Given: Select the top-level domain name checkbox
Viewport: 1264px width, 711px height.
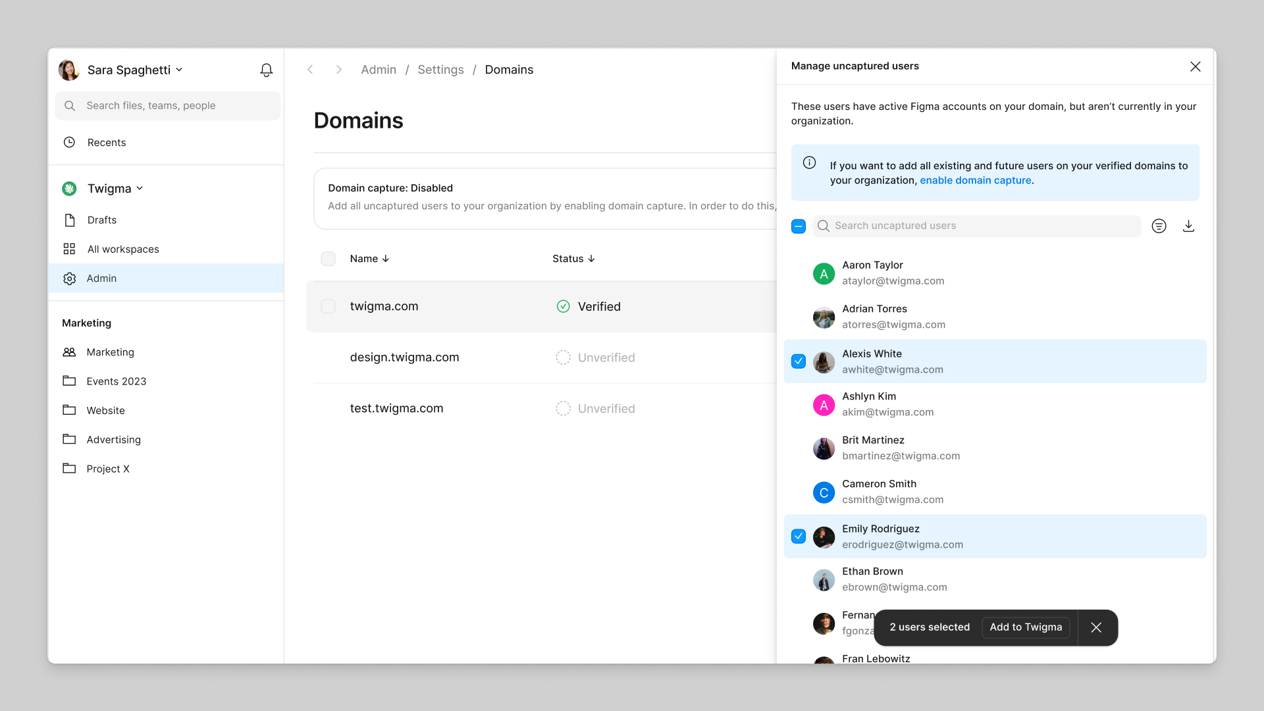Looking at the screenshot, I should coord(328,306).
